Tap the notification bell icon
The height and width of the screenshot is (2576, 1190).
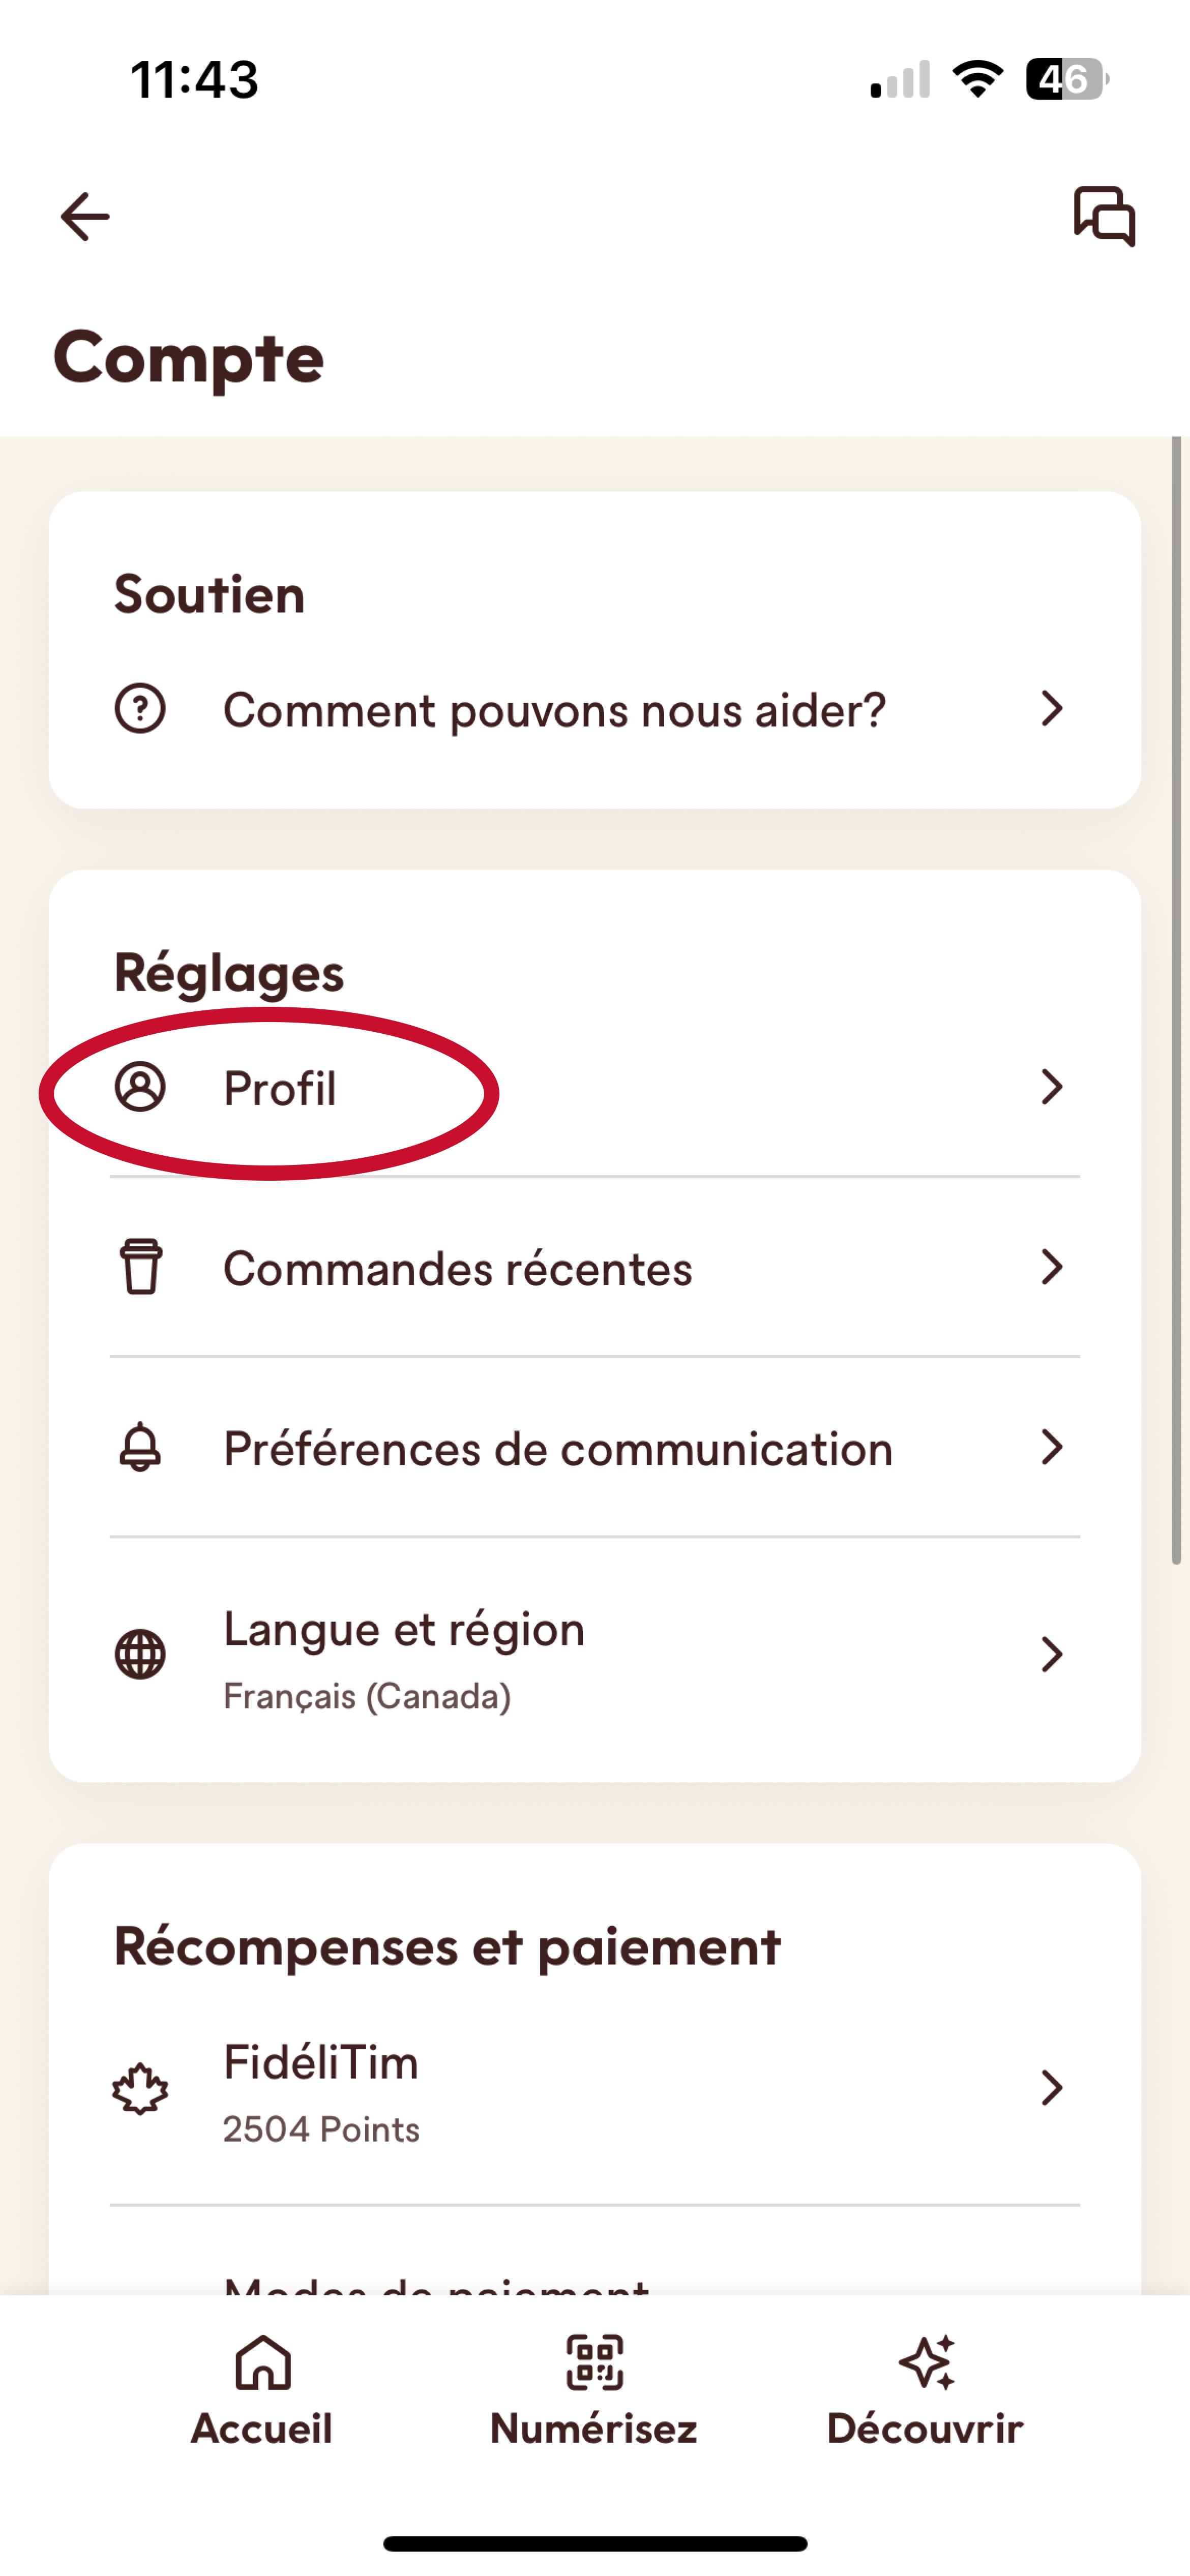(x=140, y=1447)
